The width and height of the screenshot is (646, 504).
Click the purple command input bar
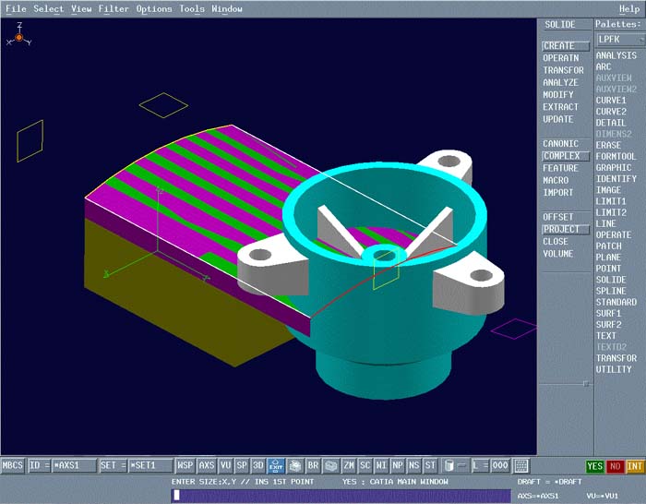[341, 496]
